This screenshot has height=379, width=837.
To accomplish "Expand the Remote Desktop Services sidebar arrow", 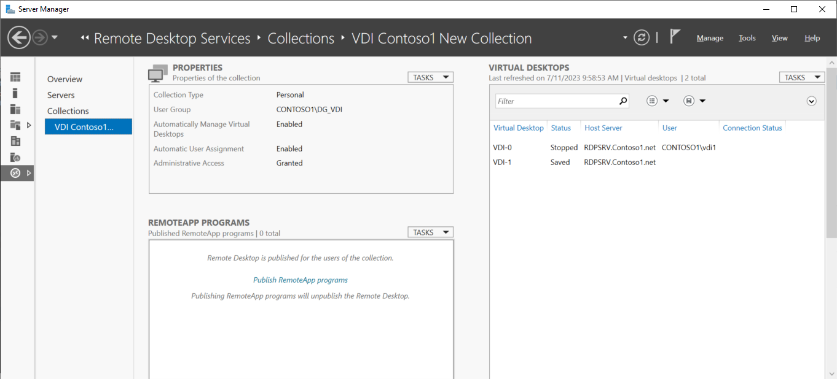I will [28, 173].
